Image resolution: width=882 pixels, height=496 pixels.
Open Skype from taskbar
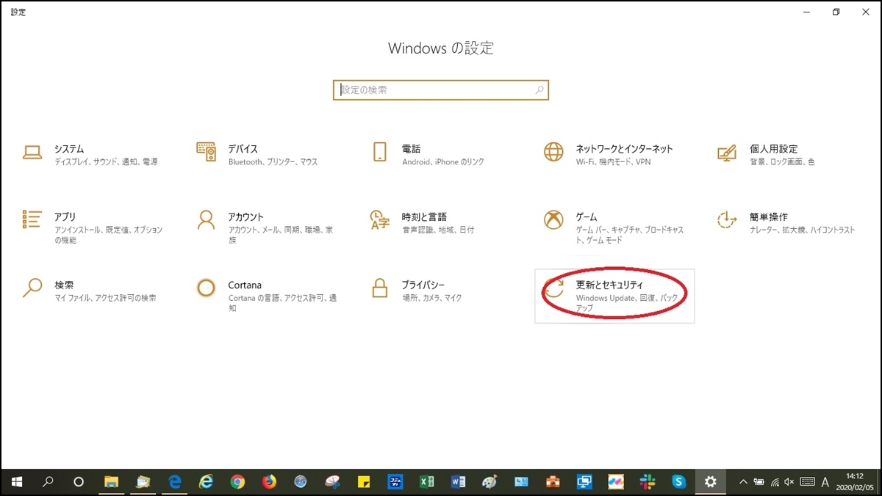(x=679, y=482)
